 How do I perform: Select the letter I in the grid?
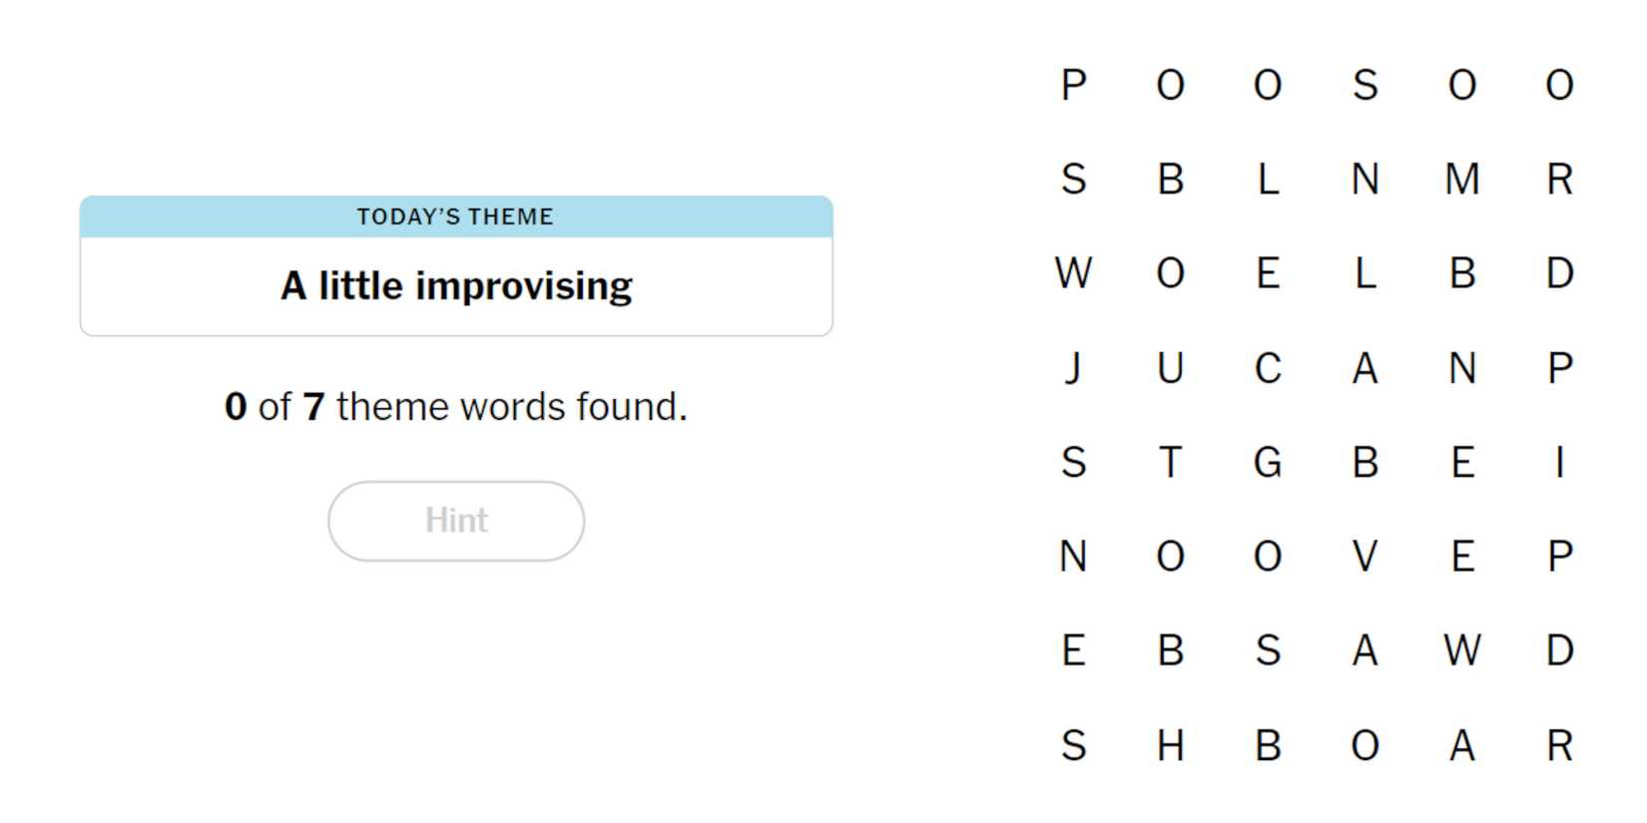(1559, 462)
